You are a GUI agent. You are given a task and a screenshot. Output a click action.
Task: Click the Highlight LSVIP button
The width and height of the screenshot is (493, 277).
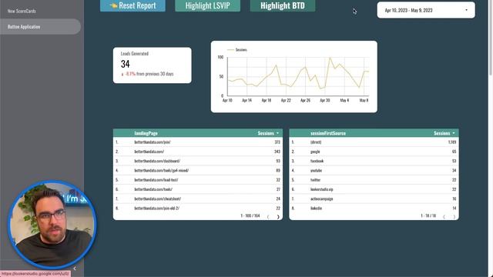pyautogui.click(x=207, y=5)
